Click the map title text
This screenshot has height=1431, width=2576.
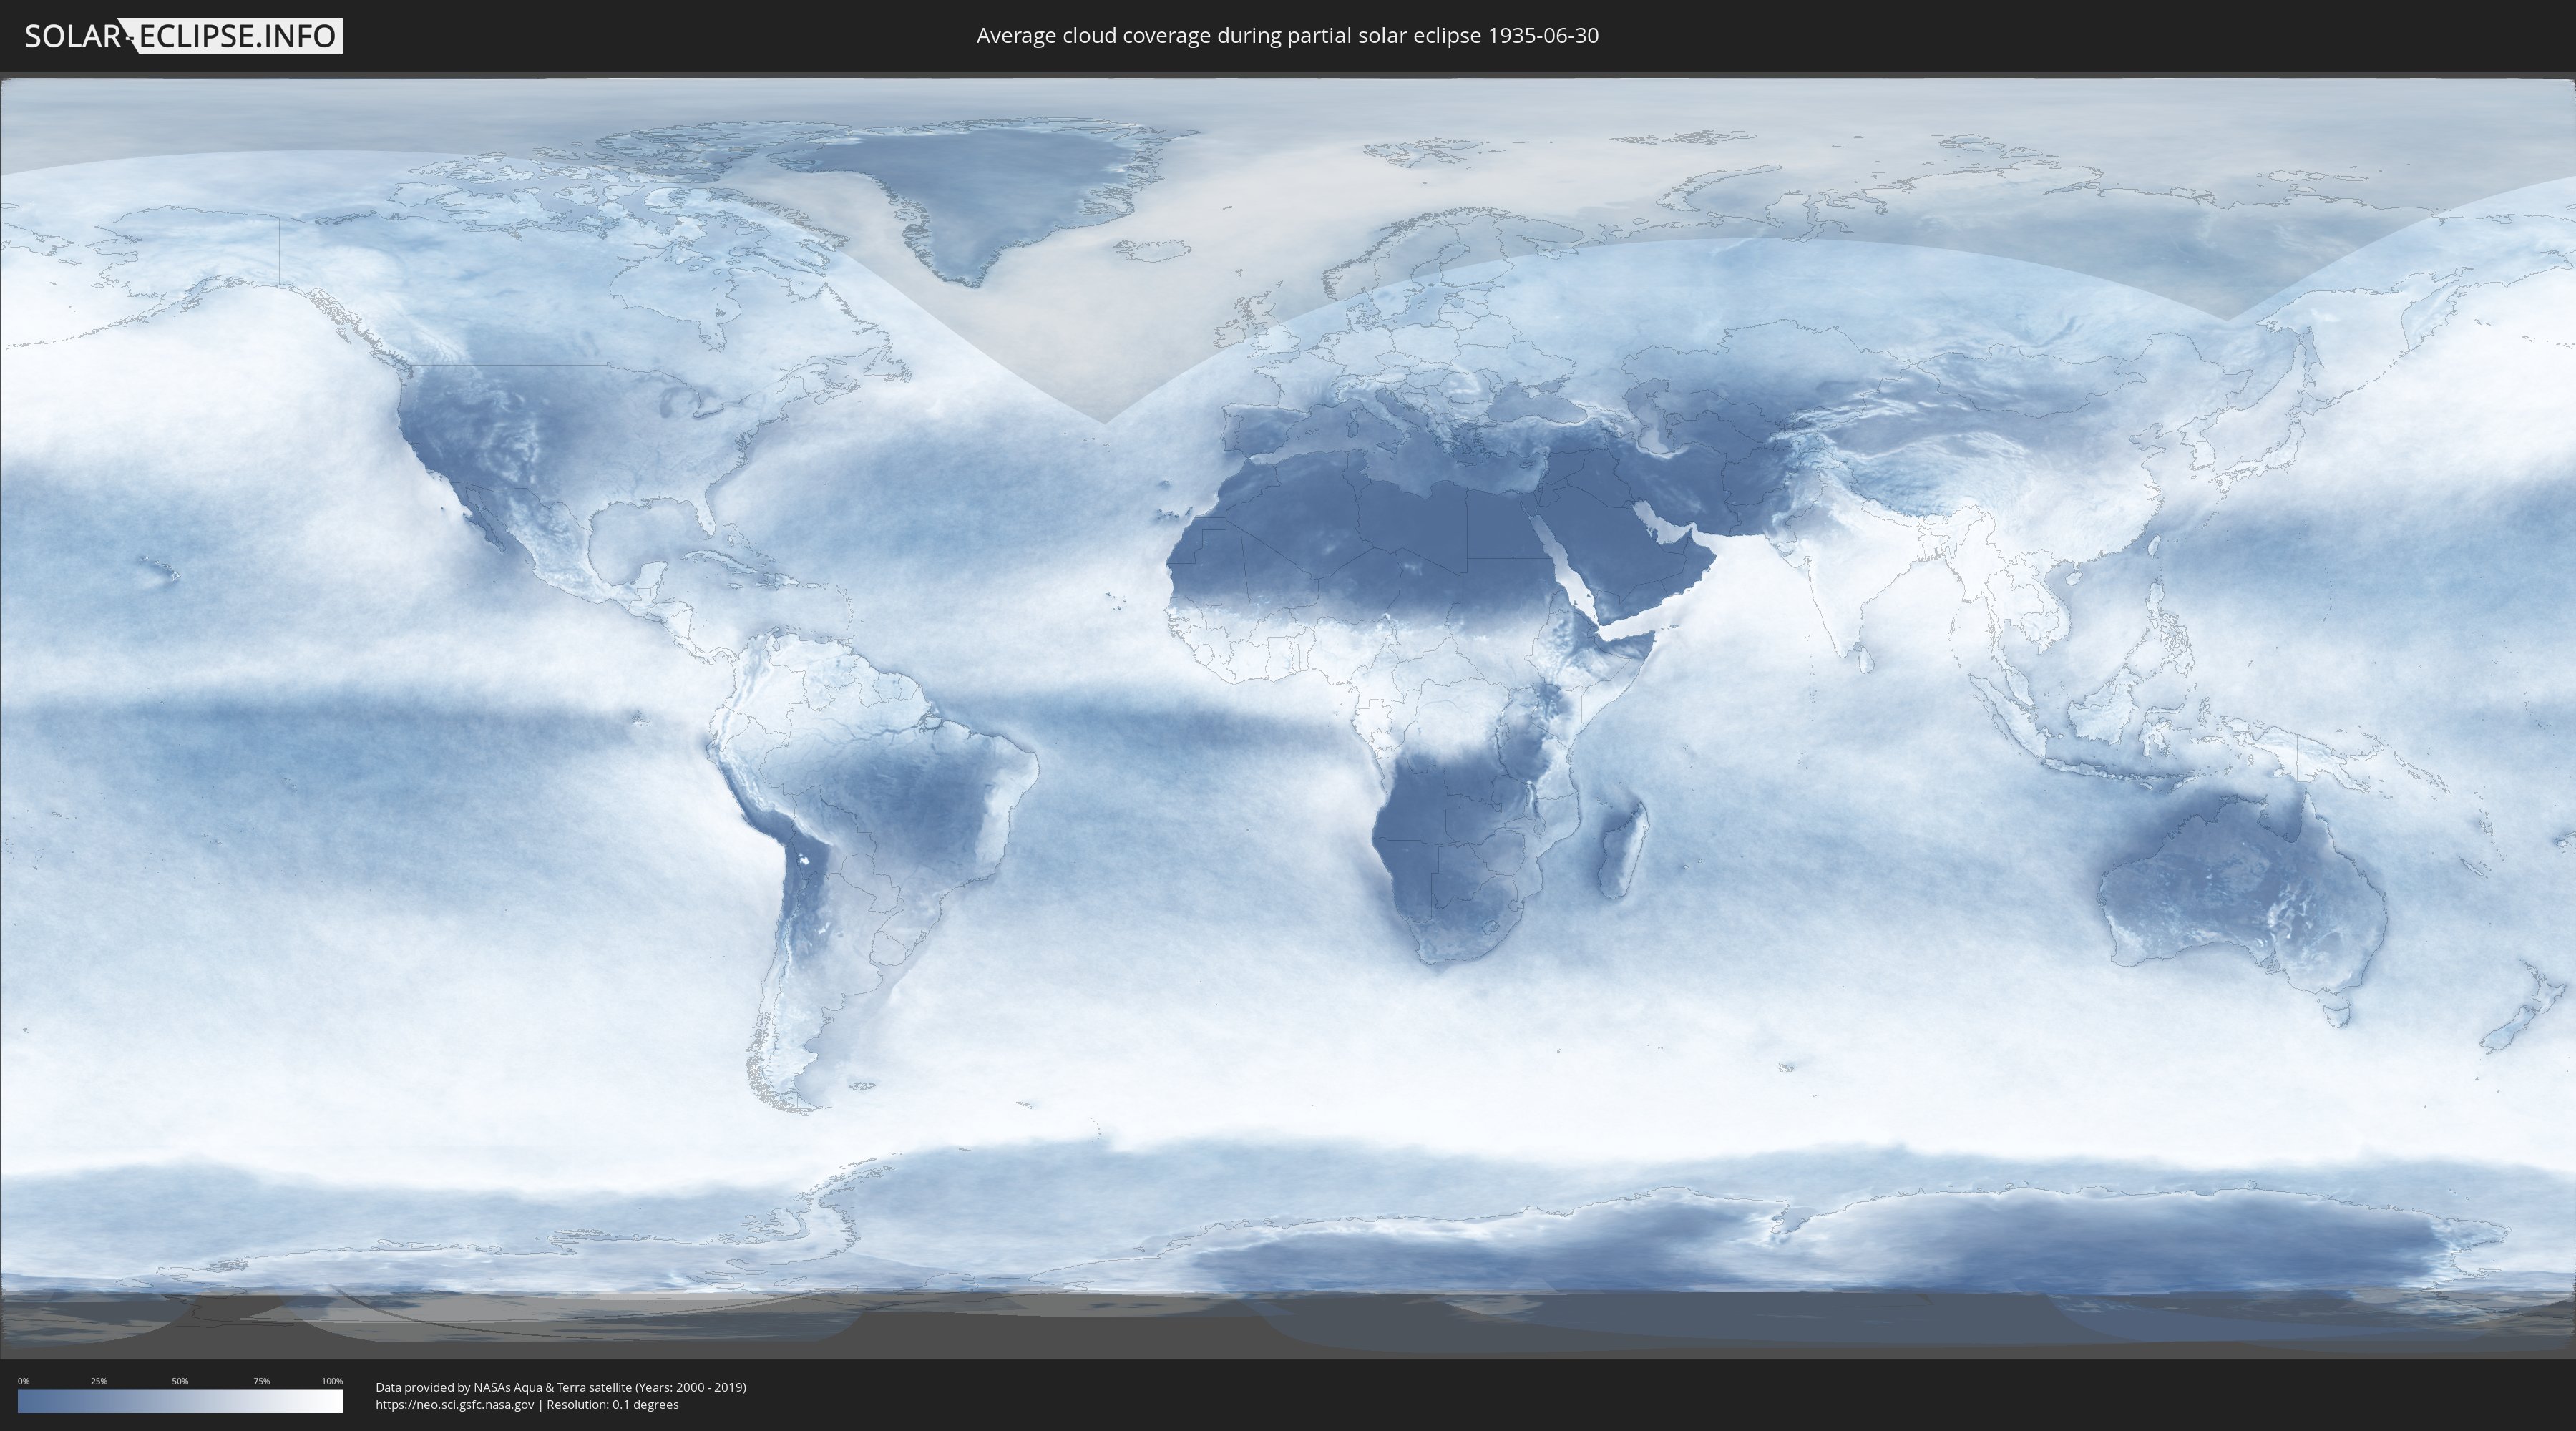coord(1287,36)
